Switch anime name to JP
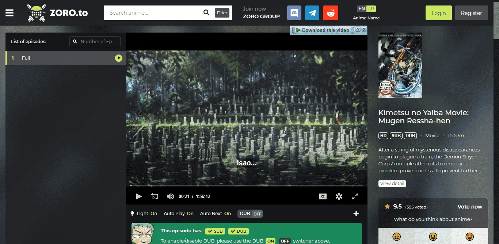The image size is (499, 244). click(371, 8)
